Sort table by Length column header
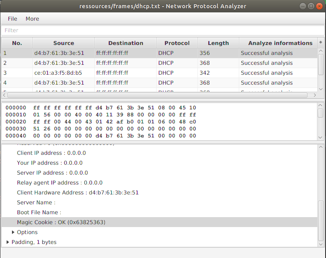Image resolution: width=326 pixels, height=258 pixels. coord(218,43)
